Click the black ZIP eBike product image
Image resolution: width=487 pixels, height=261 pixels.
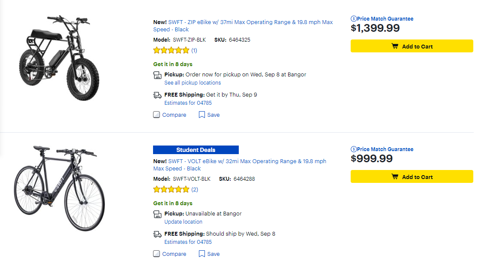pyautogui.click(x=55, y=58)
